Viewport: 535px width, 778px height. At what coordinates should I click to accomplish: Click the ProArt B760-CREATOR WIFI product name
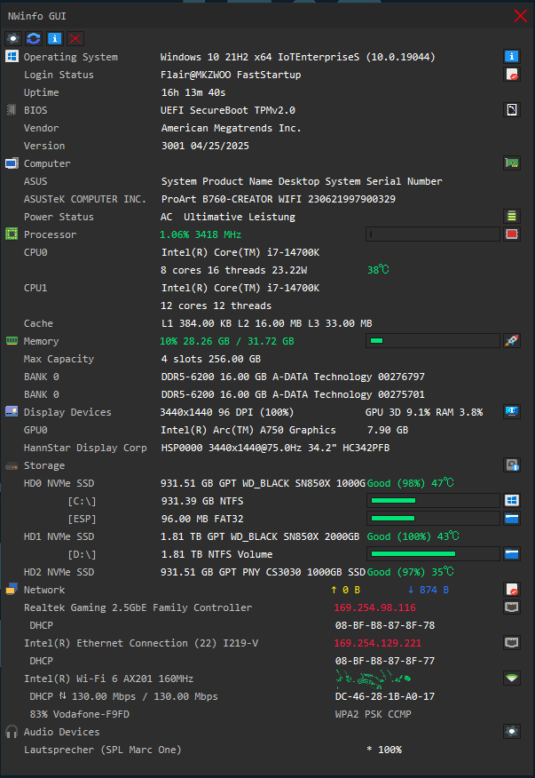(231, 199)
